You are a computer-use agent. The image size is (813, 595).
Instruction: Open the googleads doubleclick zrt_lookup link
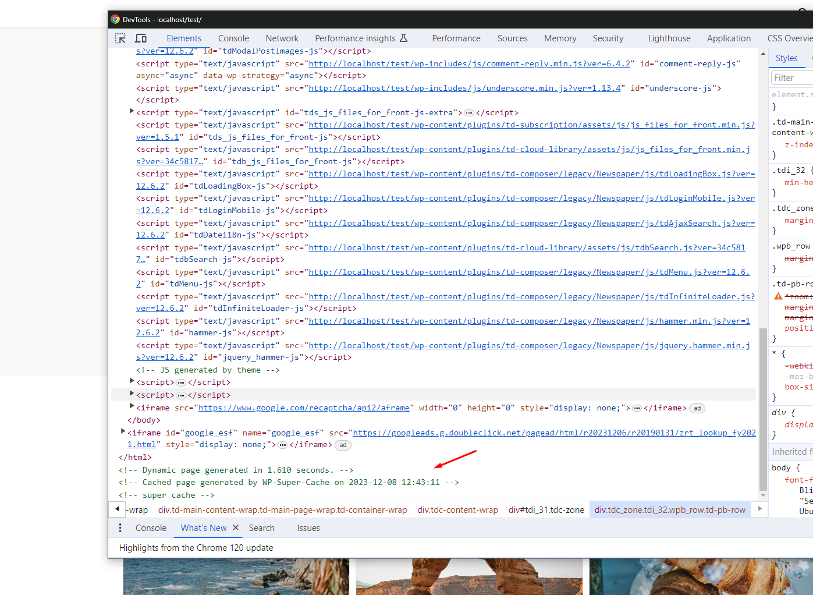pyautogui.click(x=442, y=438)
